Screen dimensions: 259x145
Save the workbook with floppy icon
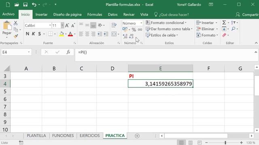click(25, 4)
